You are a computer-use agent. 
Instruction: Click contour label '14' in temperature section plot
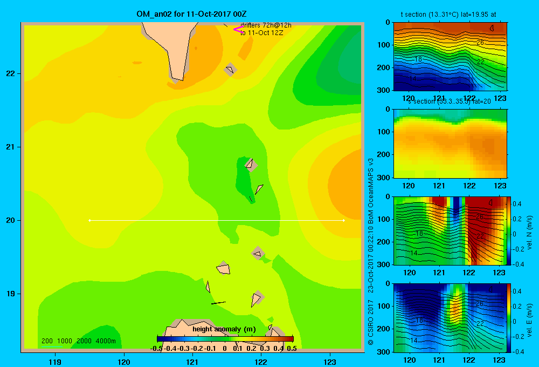click(x=412, y=79)
